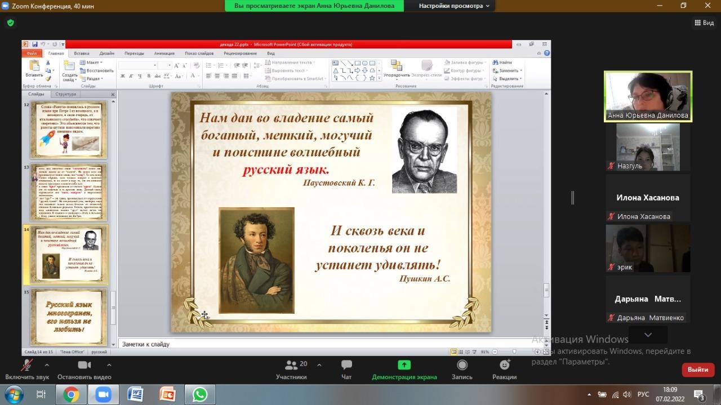Image resolution: width=721 pixels, height=405 pixels.
Task: Switch to the Переходы ribbon tab
Action: (x=134, y=54)
